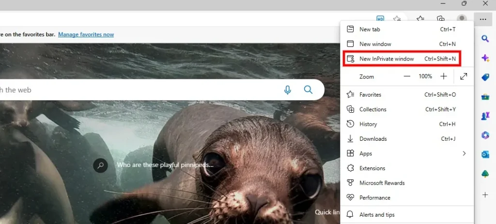
Task: Open History from the menu
Action: pyautogui.click(x=407, y=124)
